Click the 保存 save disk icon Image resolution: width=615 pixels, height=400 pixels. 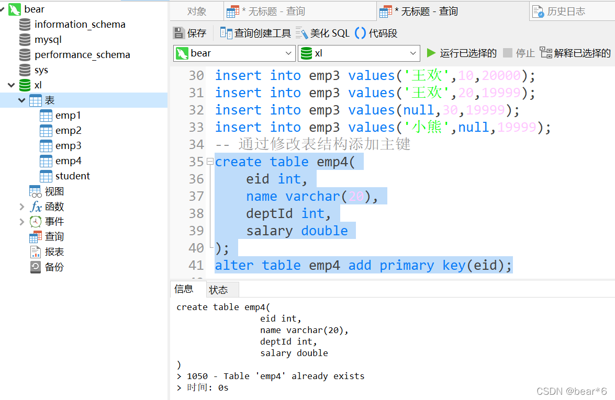[178, 33]
